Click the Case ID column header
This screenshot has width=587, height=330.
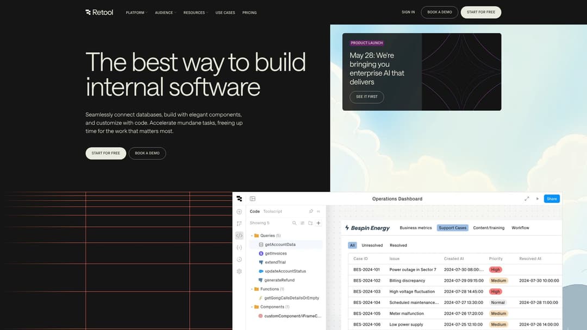coord(360,258)
